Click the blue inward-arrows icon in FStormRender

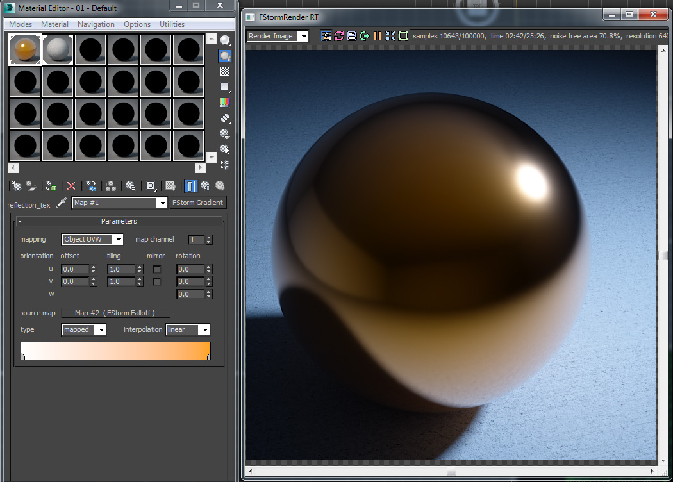tap(390, 36)
